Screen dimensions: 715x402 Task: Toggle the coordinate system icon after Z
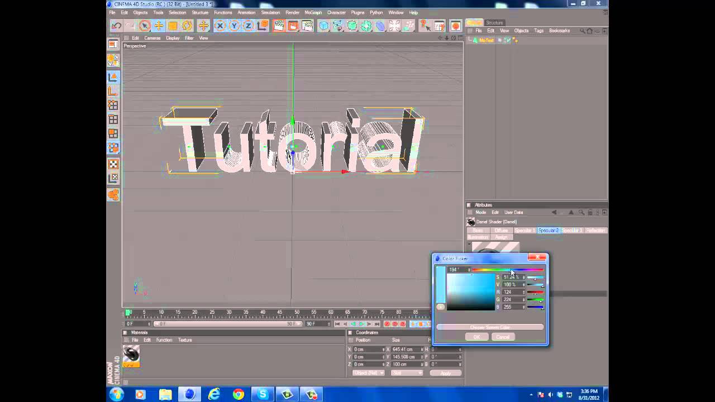coord(262,26)
